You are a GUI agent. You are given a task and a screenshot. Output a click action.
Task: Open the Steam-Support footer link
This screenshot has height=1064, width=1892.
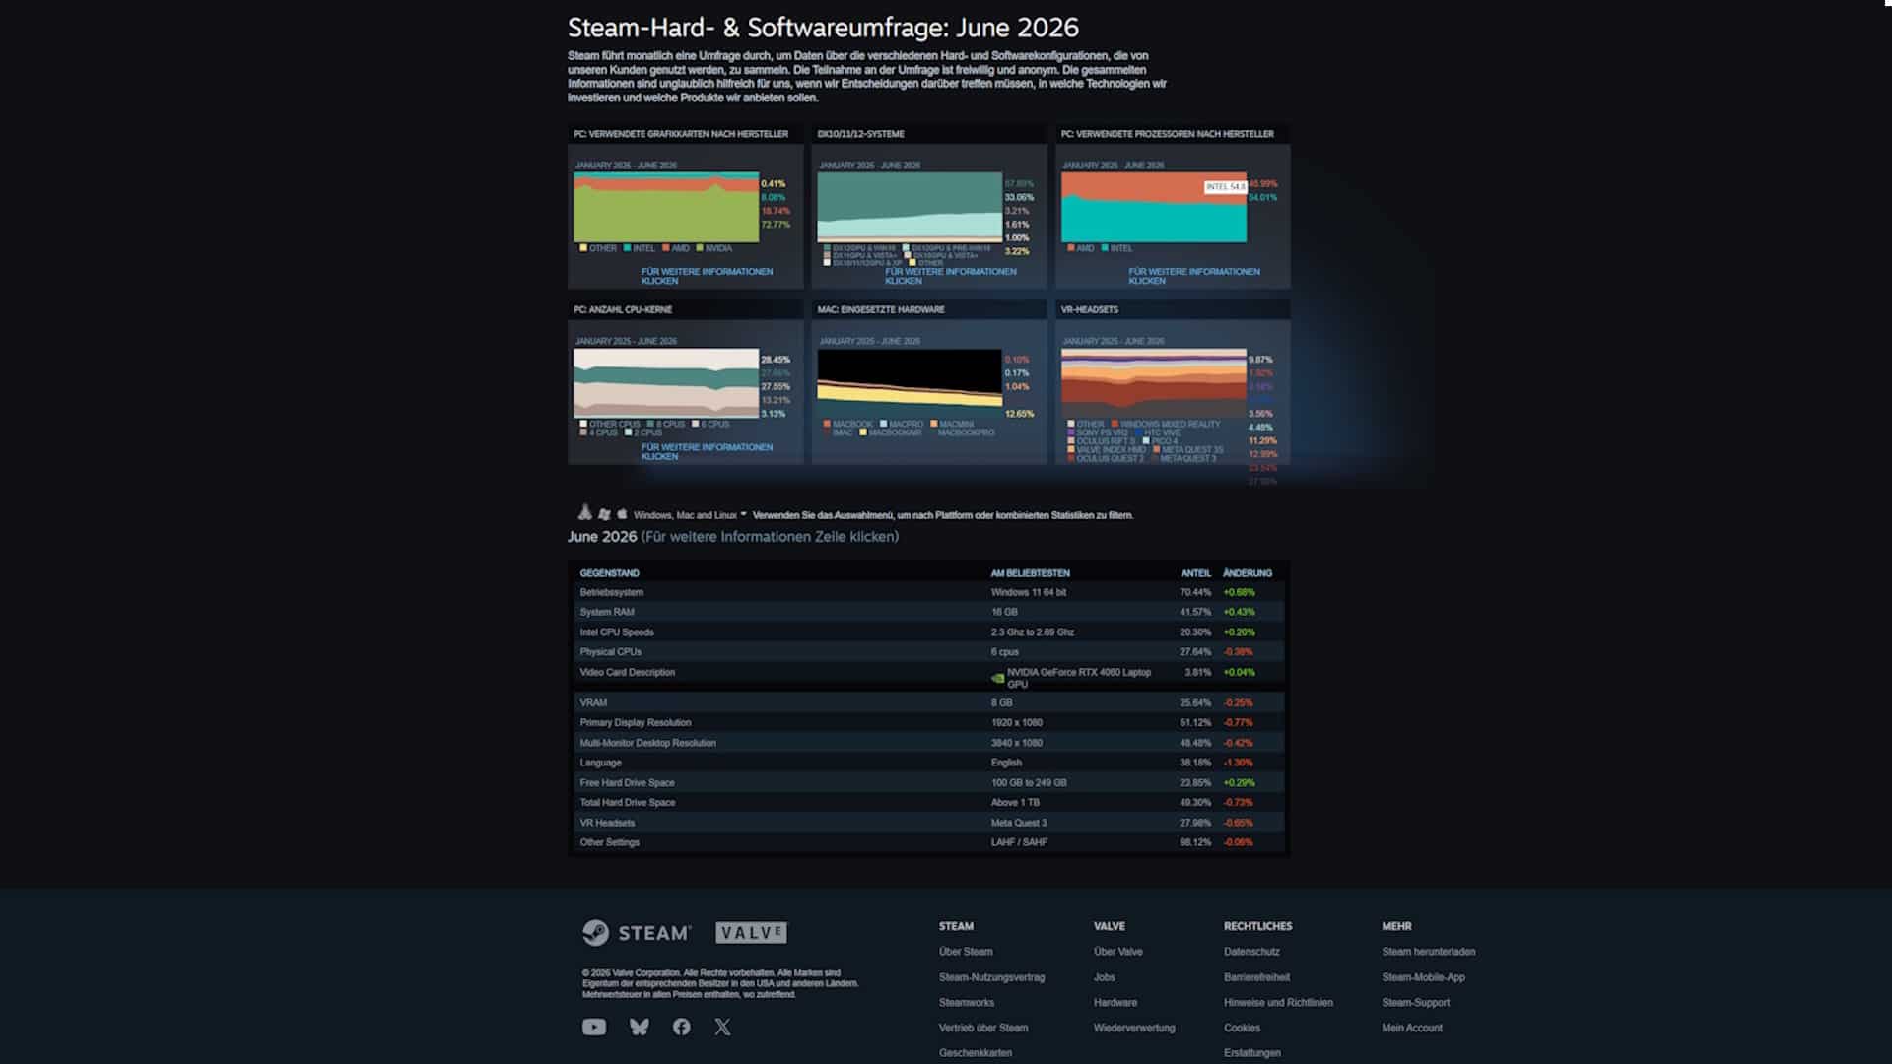1415,1003
